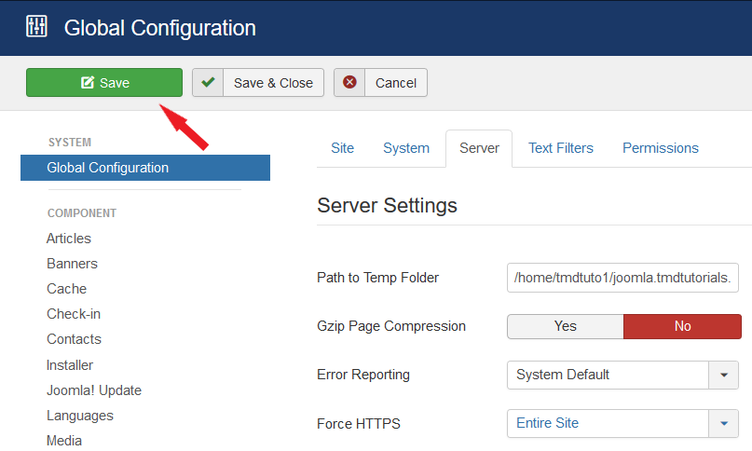Click the Cancel button text

[x=395, y=83]
